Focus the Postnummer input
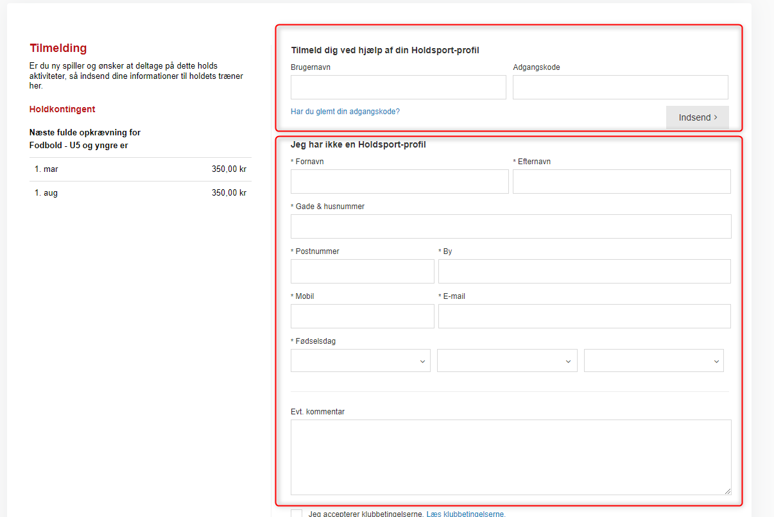Viewport: 774px width, 517px height. [x=362, y=271]
